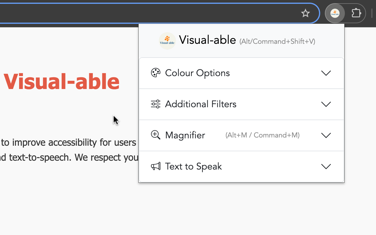
Task: Open the Magnifier section label
Action: (185, 135)
